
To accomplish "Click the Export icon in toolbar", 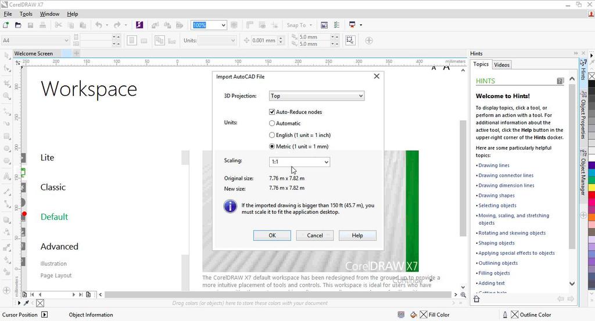I will click(167, 25).
